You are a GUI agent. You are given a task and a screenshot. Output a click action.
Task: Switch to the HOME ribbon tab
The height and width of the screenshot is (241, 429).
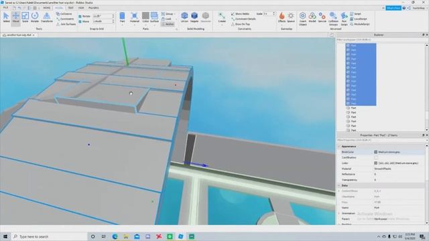pyautogui.click(x=46, y=8)
